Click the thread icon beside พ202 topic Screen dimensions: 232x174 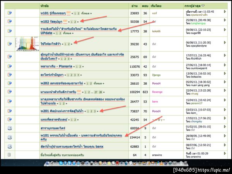(x=10, y=83)
